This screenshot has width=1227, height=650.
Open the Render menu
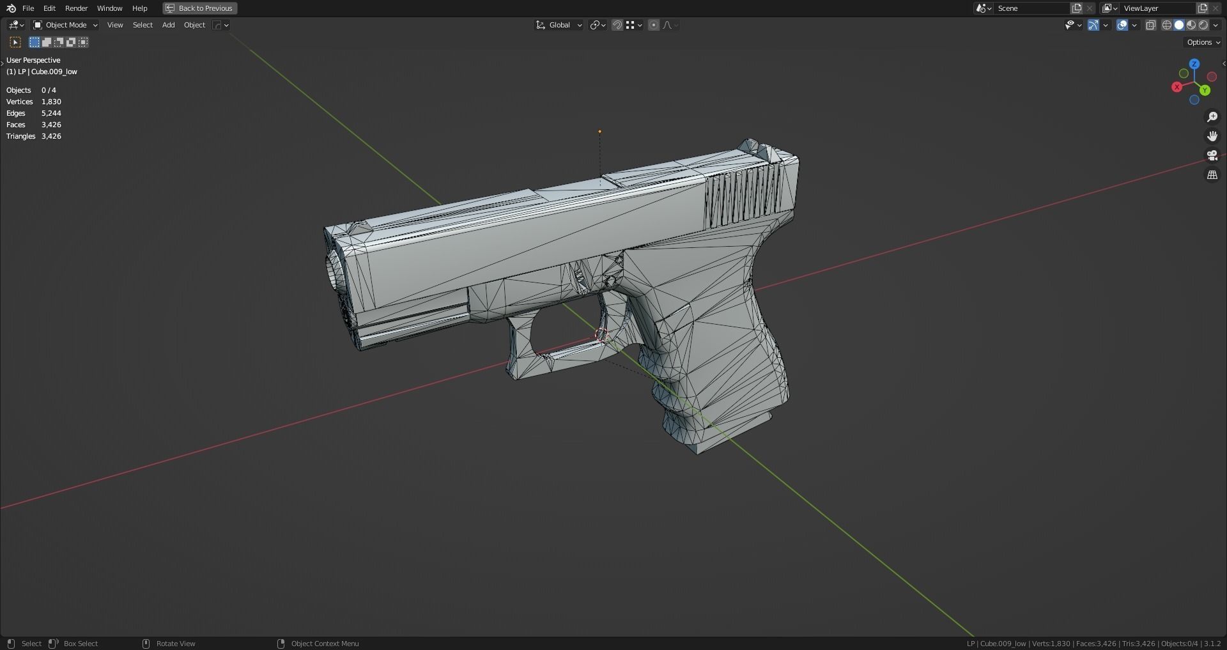[76, 8]
